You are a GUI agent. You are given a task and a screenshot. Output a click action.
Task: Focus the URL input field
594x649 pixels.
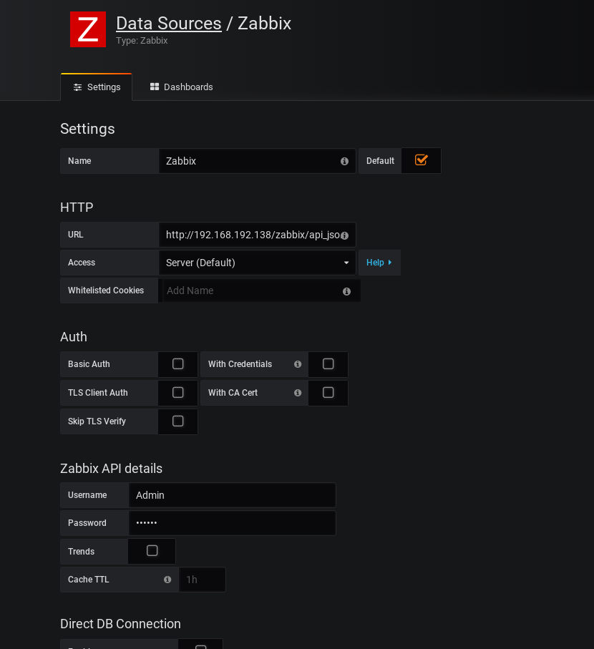pos(258,235)
